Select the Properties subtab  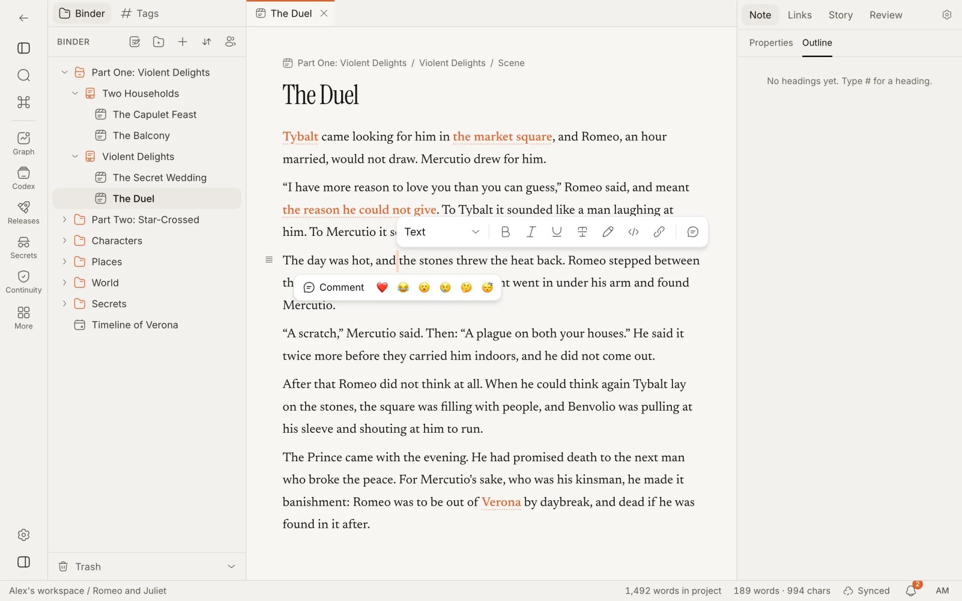point(771,43)
